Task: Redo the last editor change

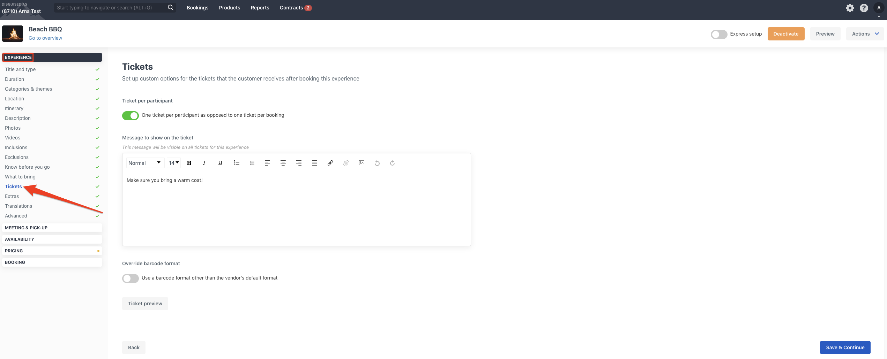Action: click(392, 163)
